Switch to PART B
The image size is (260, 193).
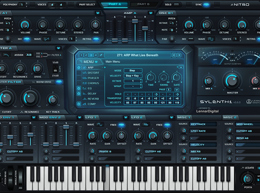coord(143,4)
